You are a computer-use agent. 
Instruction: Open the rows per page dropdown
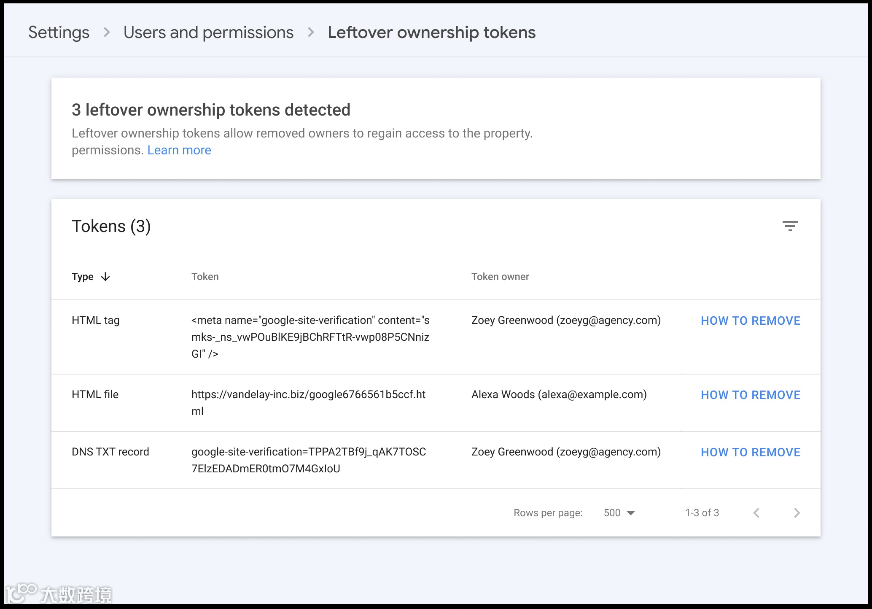[x=619, y=513]
